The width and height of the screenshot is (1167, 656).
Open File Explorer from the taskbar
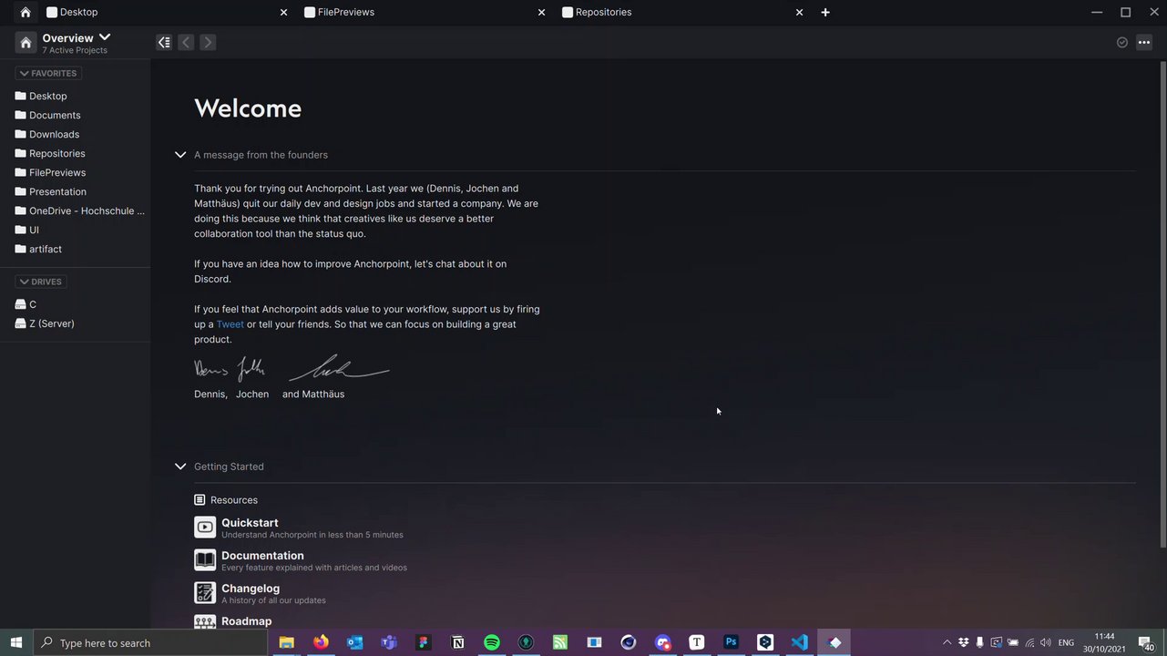[x=286, y=642]
